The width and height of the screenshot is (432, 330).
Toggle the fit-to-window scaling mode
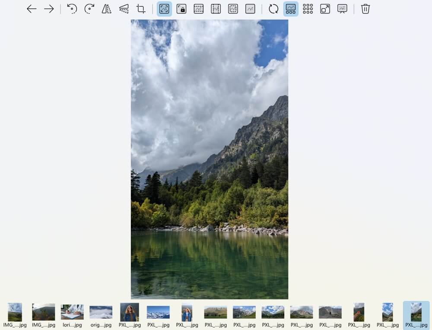click(164, 9)
